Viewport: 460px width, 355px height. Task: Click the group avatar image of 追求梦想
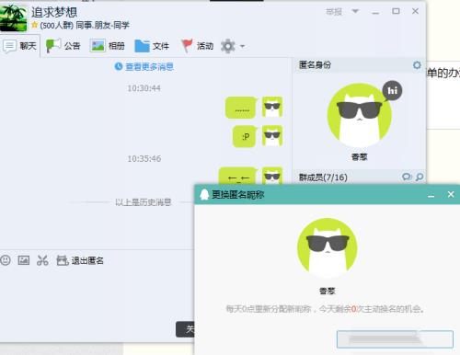[x=13, y=17]
